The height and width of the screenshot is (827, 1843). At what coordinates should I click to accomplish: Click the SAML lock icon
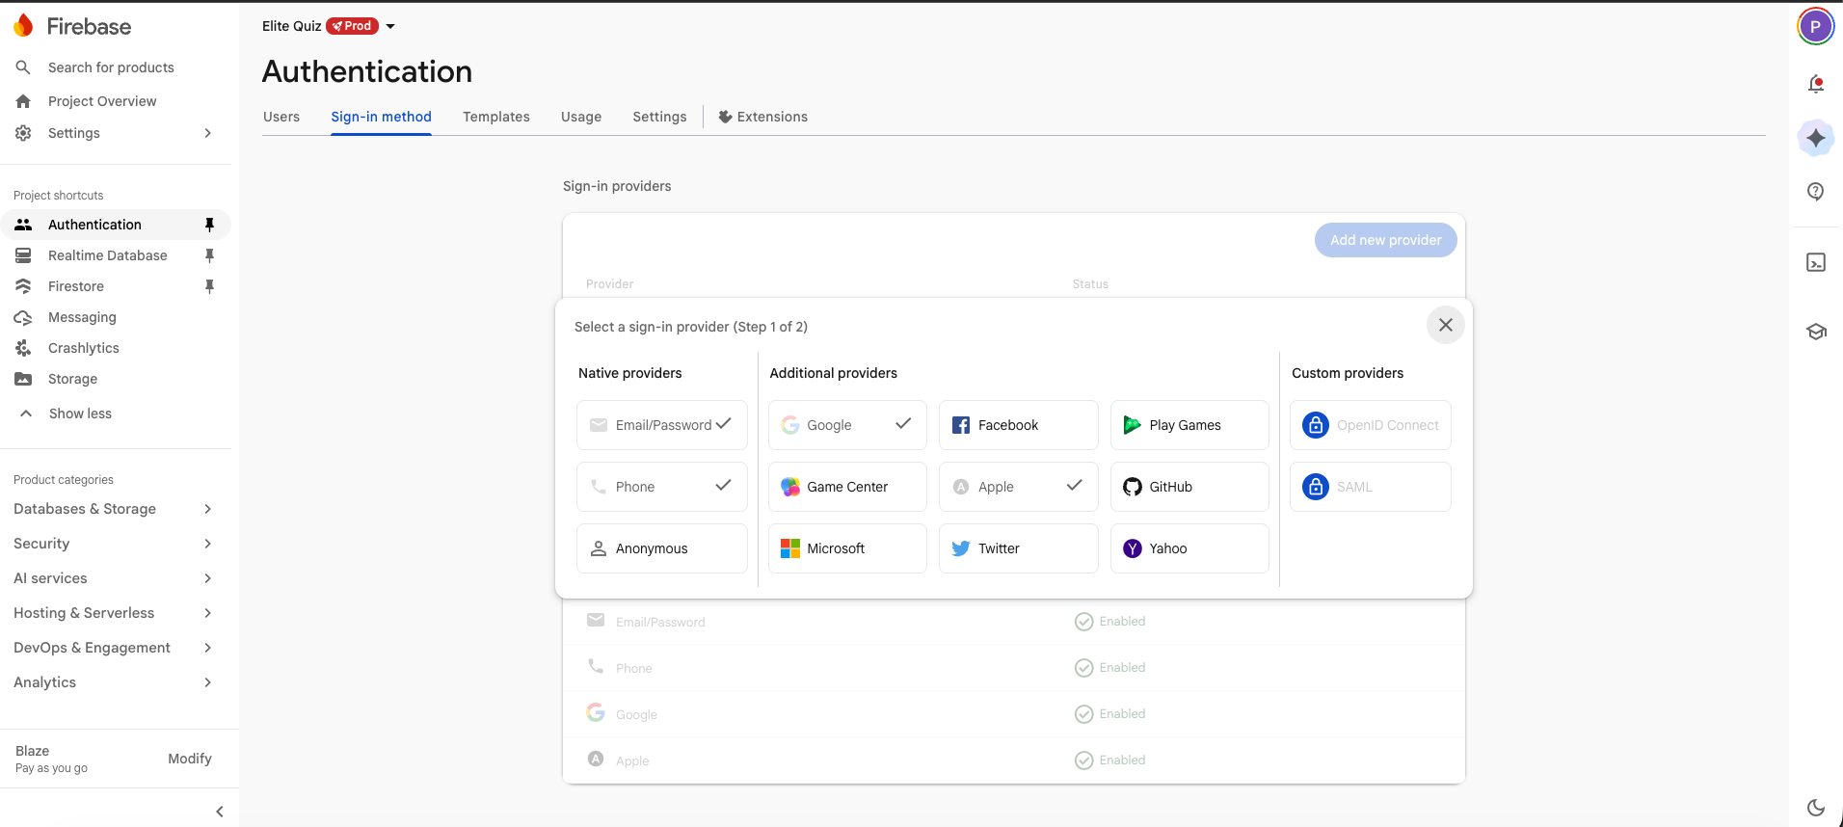[x=1316, y=487]
